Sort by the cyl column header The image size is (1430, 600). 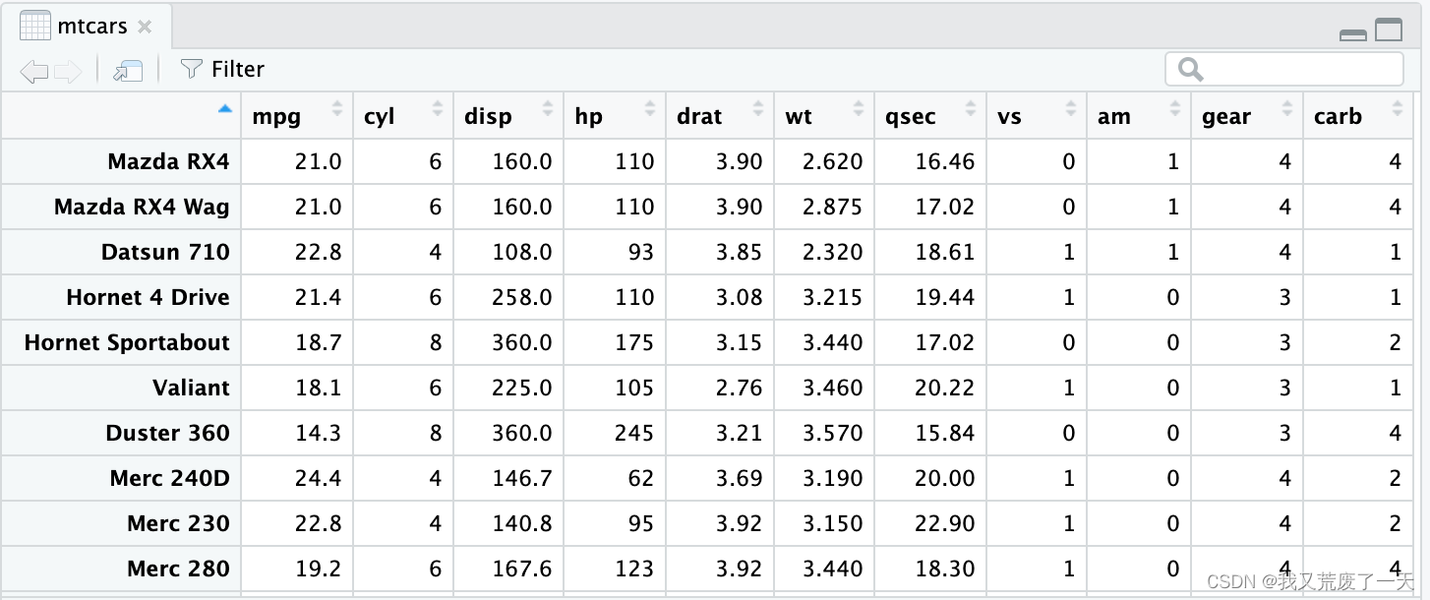tap(403, 116)
